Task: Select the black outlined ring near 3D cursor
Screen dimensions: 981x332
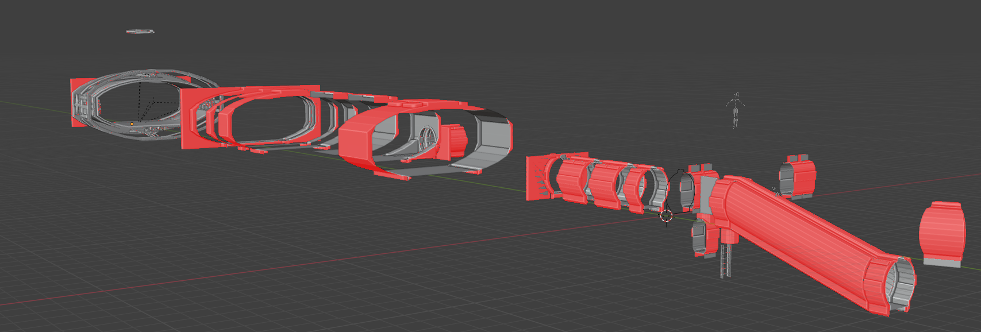Action: tap(680, 191)
